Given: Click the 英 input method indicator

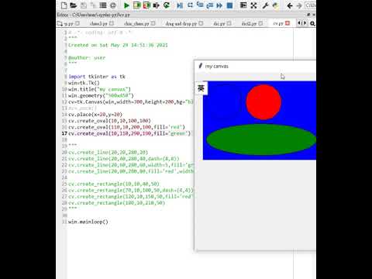Looking at the screenshot, I should coord(201,88).
